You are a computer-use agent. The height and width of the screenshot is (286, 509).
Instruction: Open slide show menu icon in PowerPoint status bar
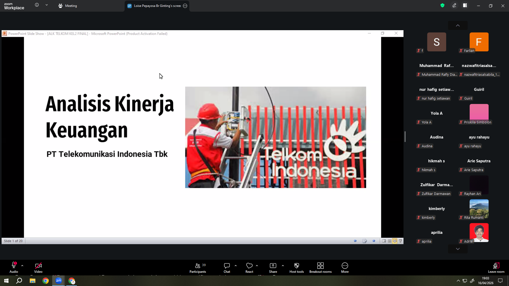point(365,241)
